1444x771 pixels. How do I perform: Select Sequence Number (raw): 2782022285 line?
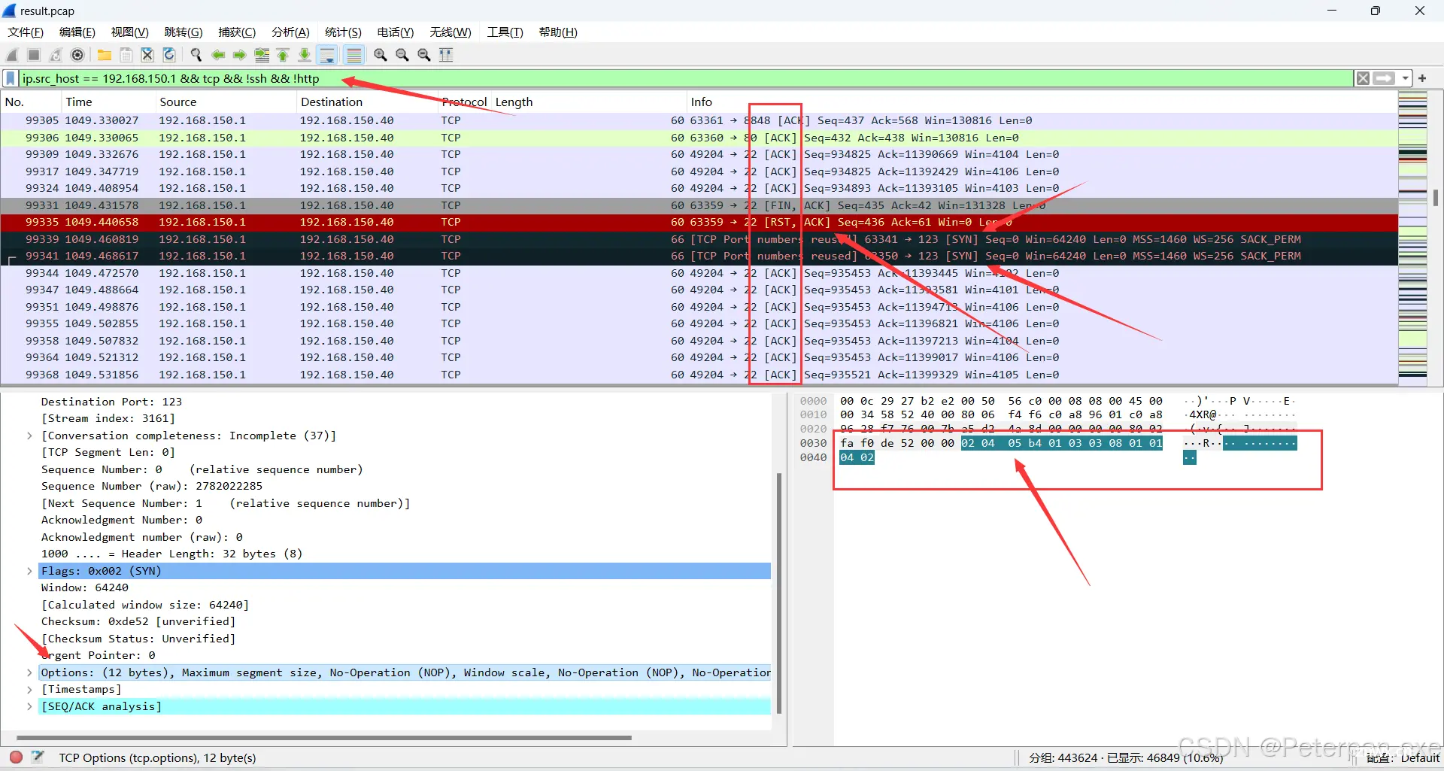(152, 486)
